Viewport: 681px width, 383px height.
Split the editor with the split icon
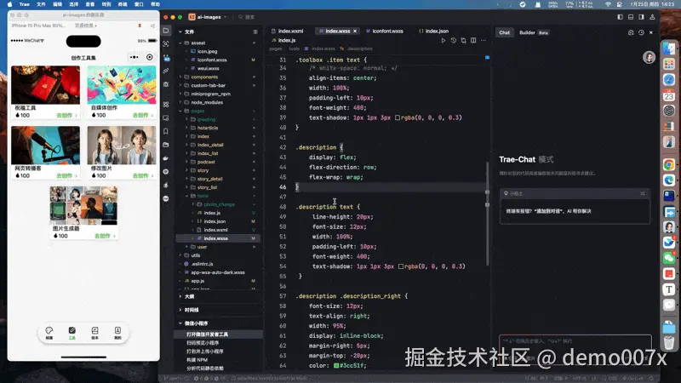pos(473,40)
